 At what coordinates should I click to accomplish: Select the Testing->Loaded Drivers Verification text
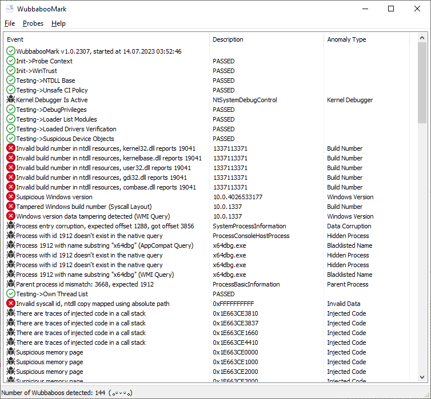pyautogui.click(x=66, y=129)
